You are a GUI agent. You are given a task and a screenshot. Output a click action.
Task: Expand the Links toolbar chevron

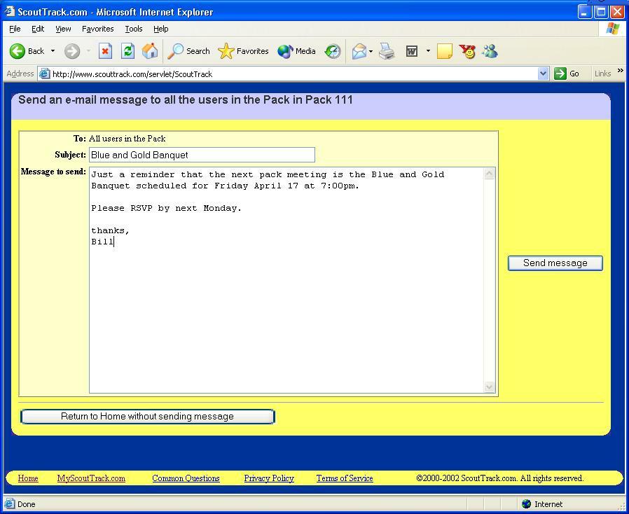(x=621, y=71)
